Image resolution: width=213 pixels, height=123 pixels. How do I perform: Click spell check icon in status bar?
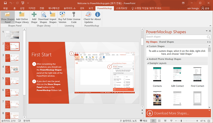click(x=20, y=121)
